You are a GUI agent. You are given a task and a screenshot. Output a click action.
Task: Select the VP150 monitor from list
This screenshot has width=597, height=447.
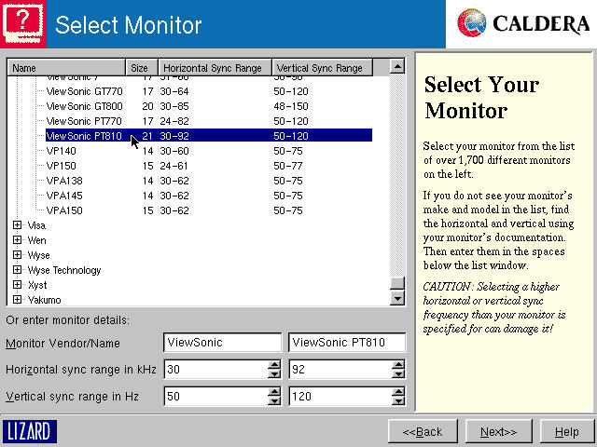(x=62, y=166)
